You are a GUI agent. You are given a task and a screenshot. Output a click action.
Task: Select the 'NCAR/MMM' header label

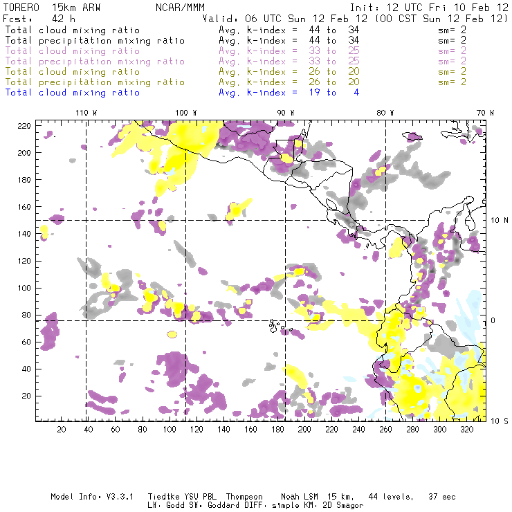(x=181, y=8)
